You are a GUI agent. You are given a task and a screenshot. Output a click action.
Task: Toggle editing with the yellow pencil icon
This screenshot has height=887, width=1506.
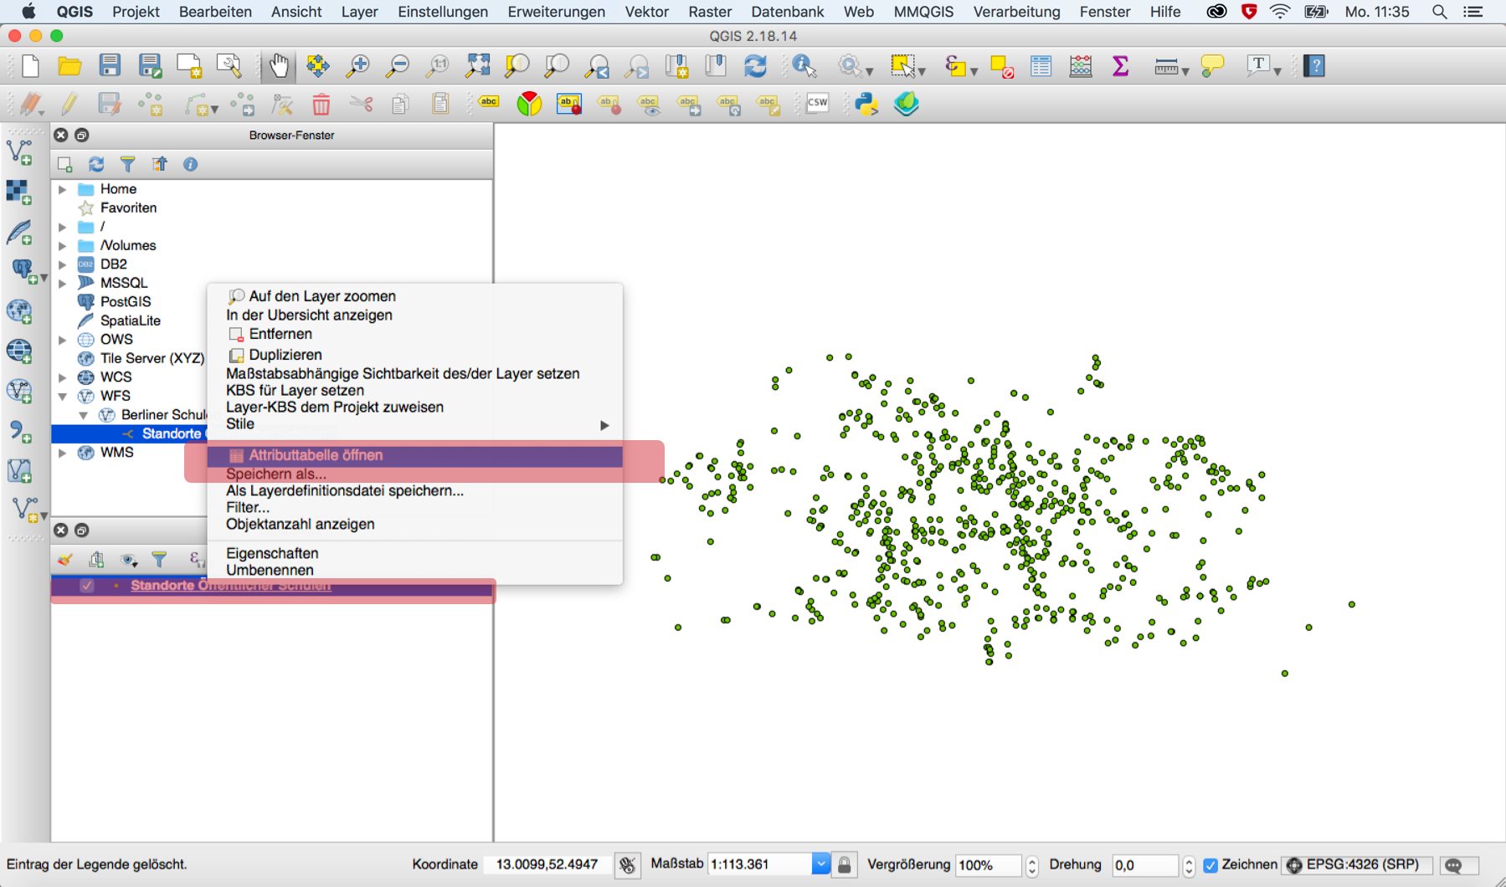[x=69, y=104]
